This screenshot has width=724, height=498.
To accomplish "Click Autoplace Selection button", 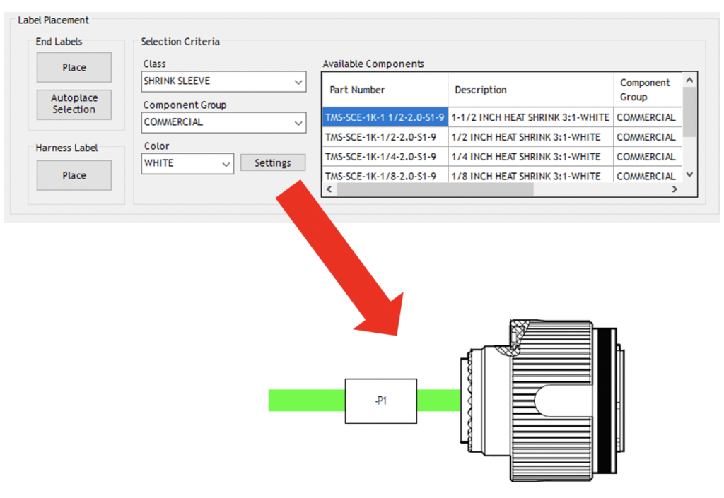I will pos(74,105).
